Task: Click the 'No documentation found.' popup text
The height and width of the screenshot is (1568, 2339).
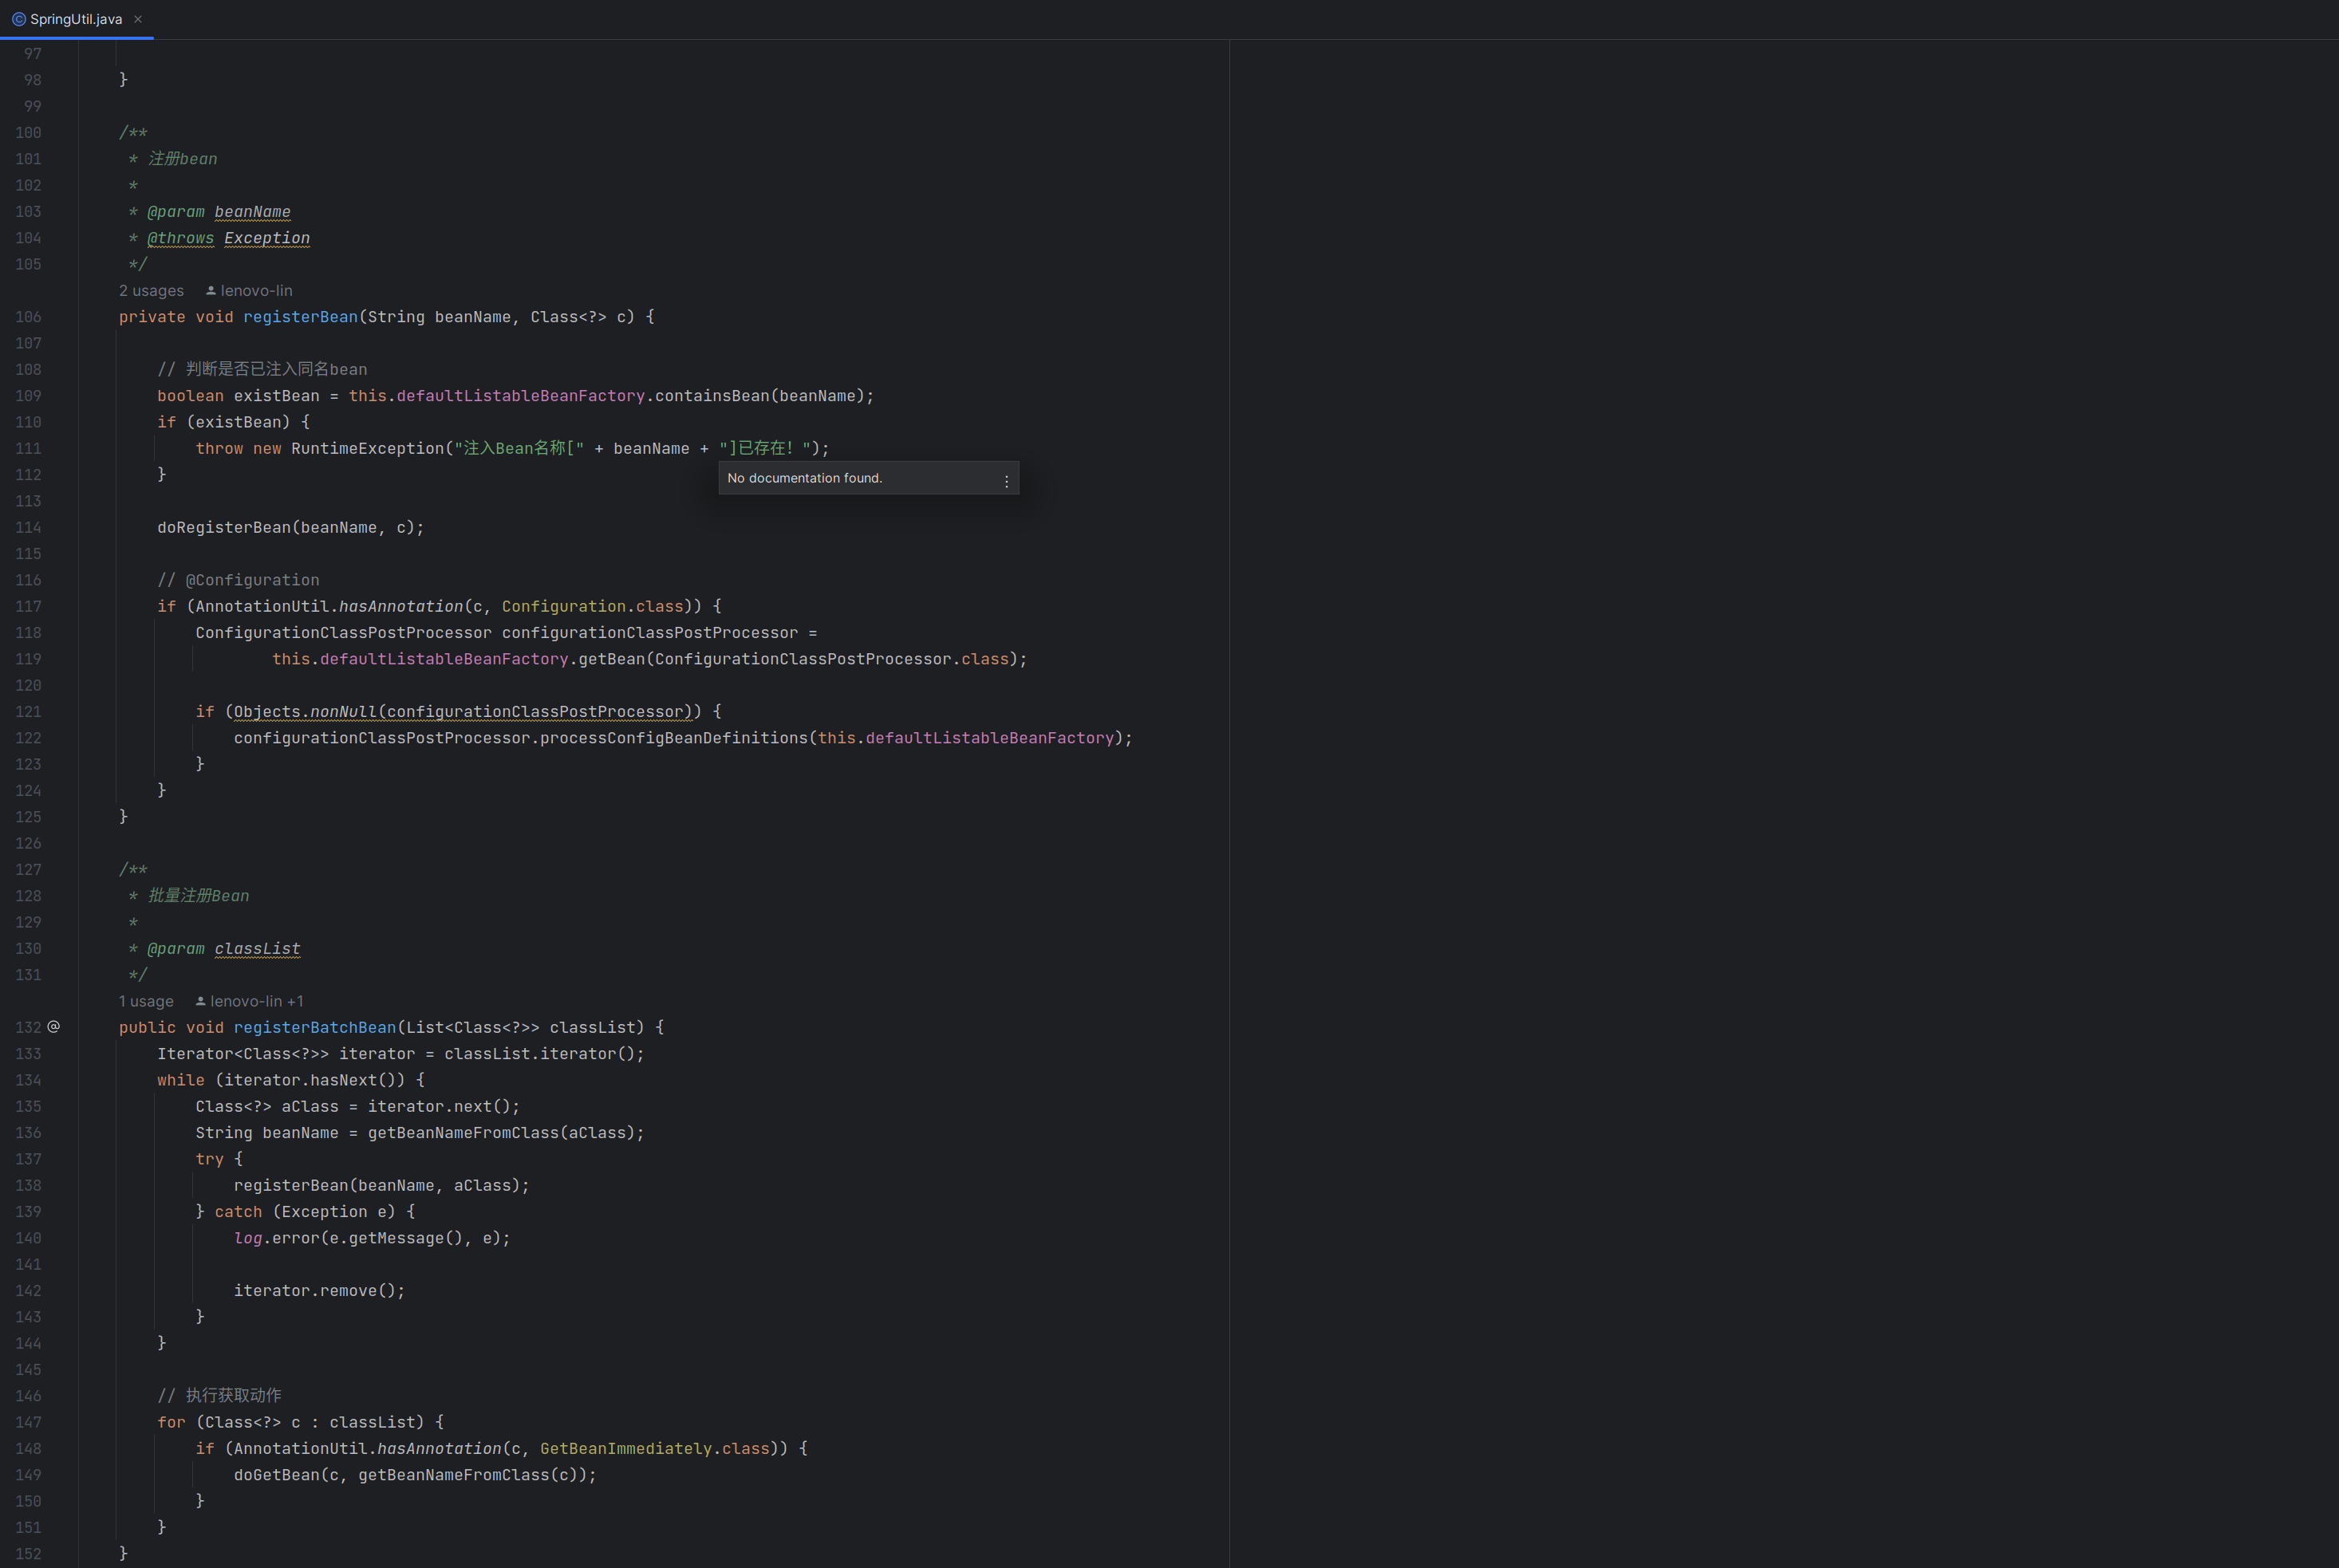Action: 804,478
